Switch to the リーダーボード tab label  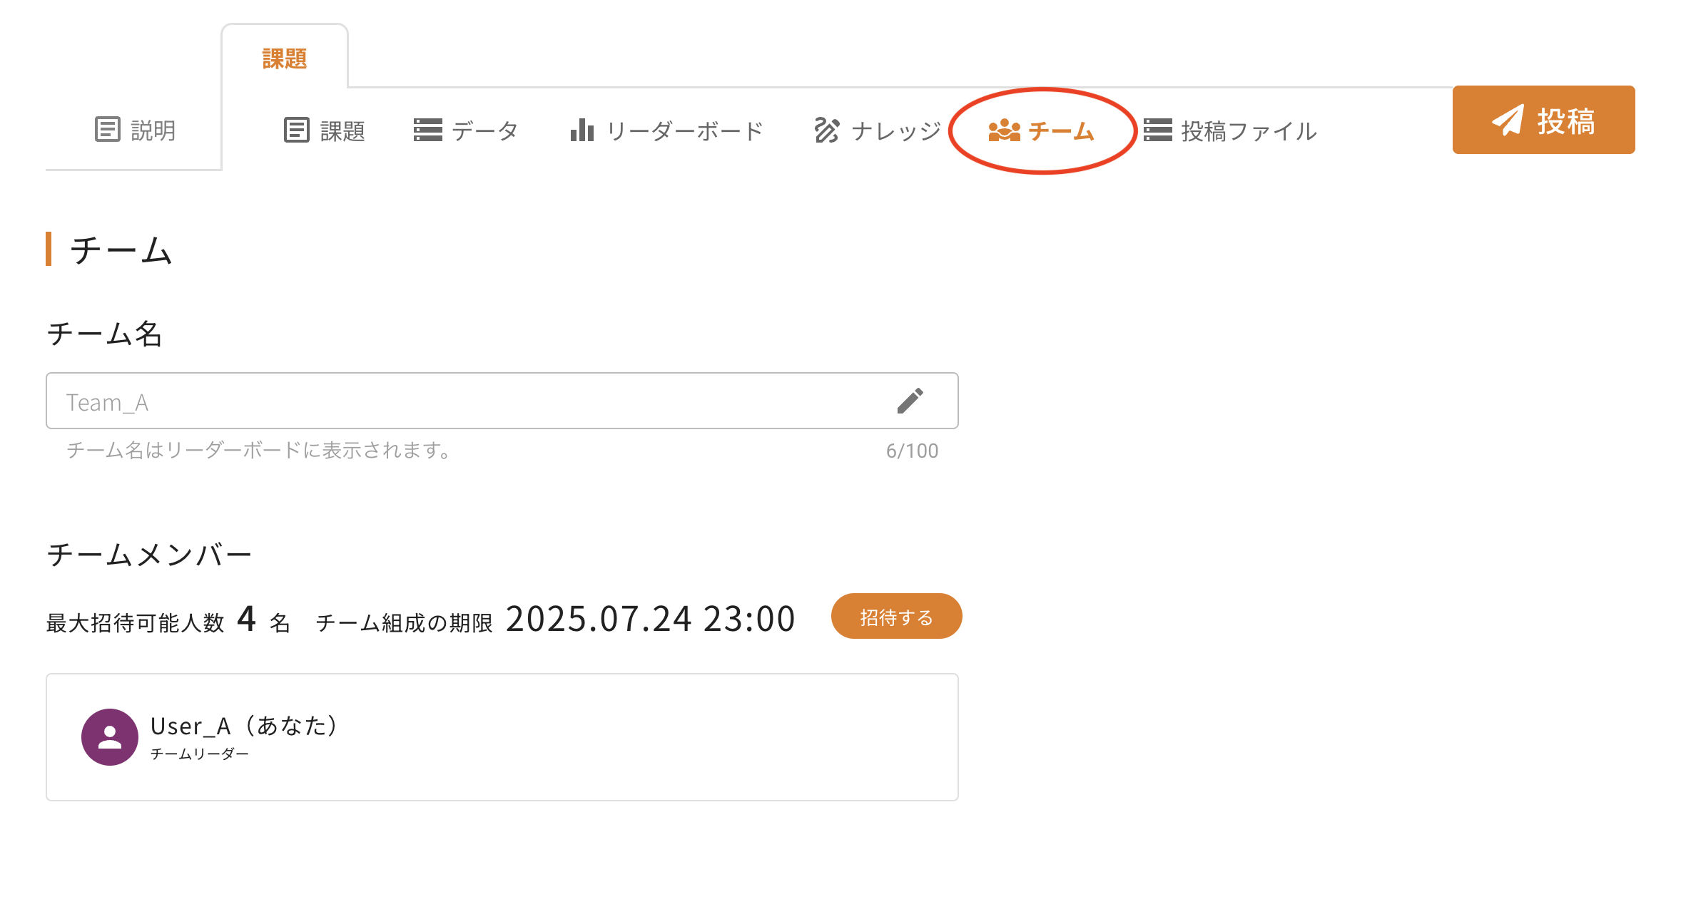[684, 131]
